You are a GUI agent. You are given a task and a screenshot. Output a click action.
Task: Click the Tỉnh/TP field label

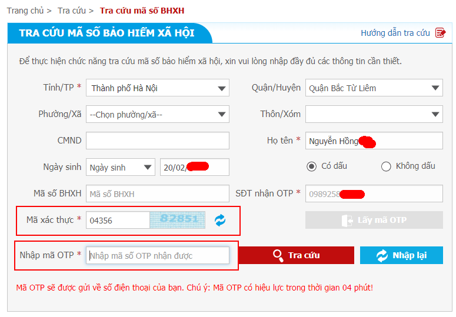58,88
